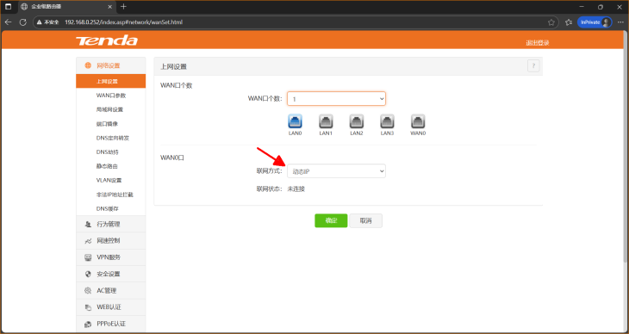
Task: Click the 取消 button
Action: click(366, 220)
